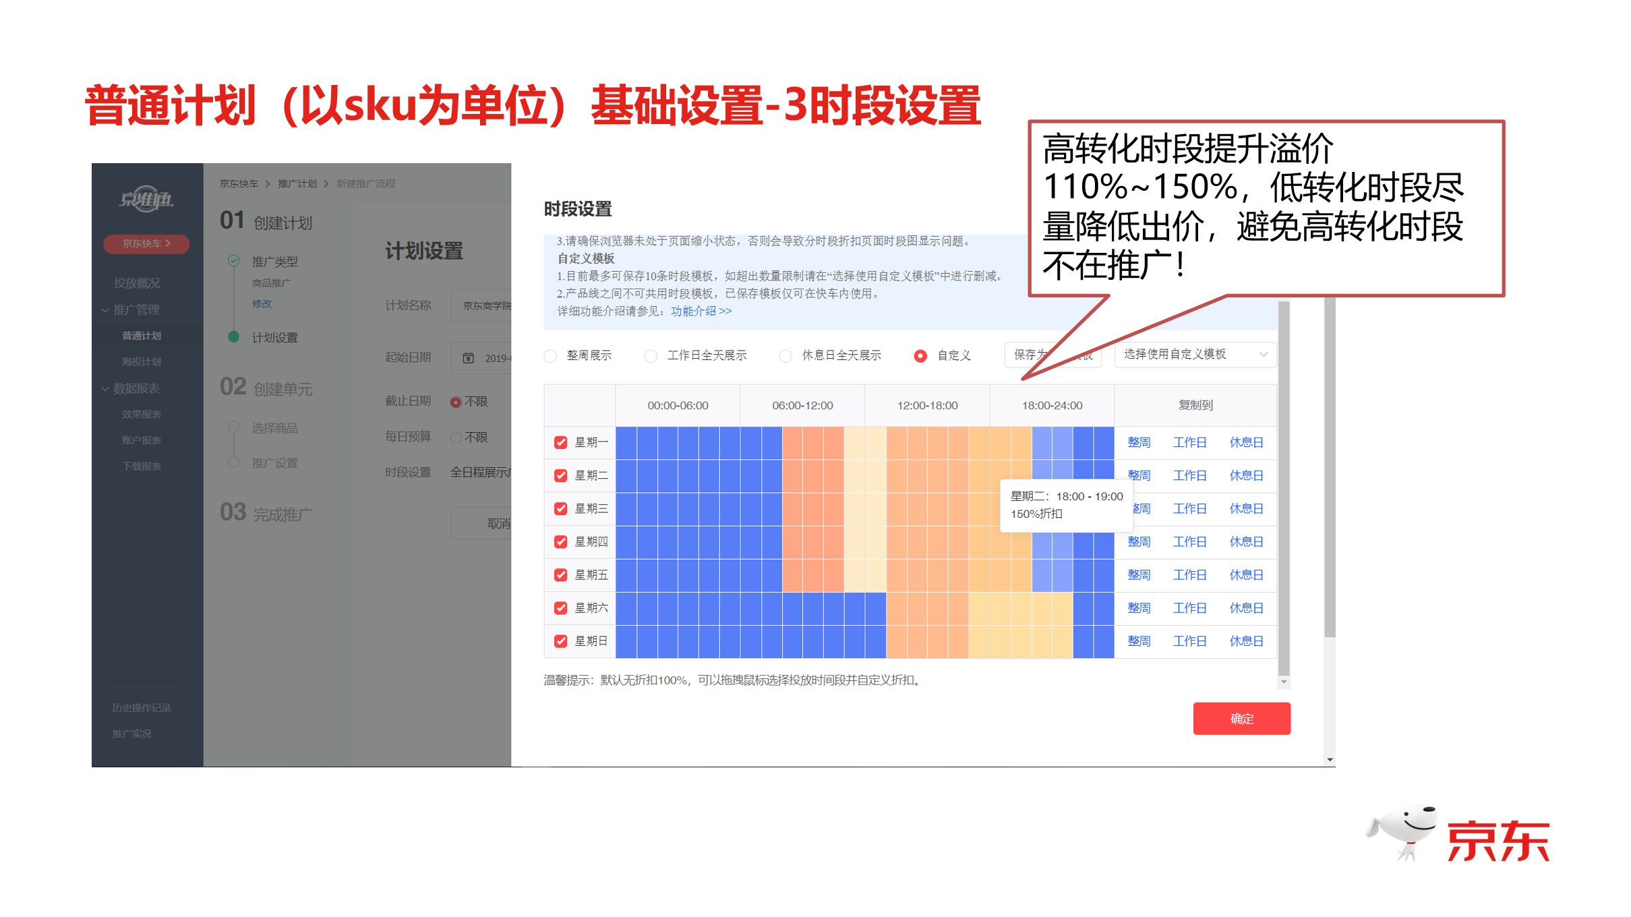Open the 功能介绍 >> link
Screen dimensions: 1631x917
click(x=701, y=312)
